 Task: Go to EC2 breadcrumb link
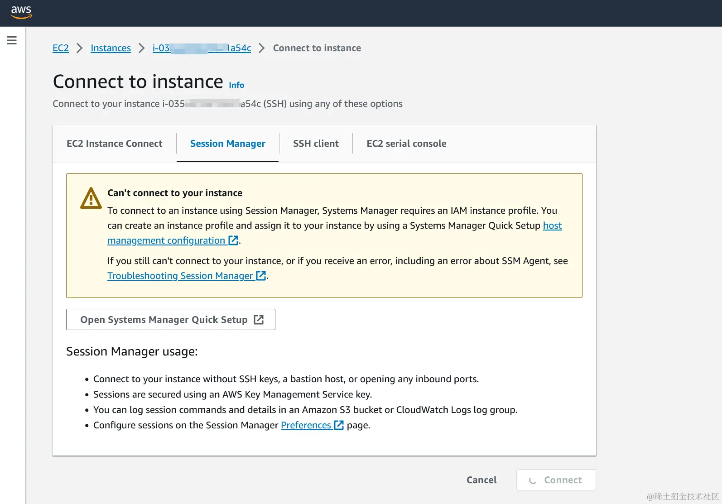(61, 48)
